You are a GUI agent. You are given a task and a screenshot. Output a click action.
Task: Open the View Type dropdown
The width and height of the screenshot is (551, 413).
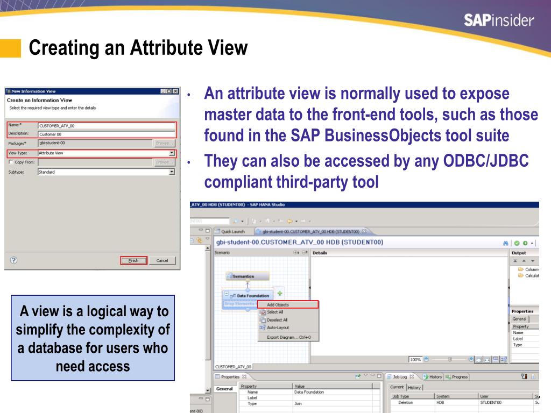pos(172,153)
